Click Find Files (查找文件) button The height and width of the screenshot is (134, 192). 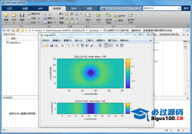pos(34,14)
